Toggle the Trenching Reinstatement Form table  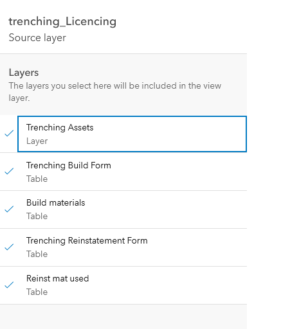click(123, 247)
